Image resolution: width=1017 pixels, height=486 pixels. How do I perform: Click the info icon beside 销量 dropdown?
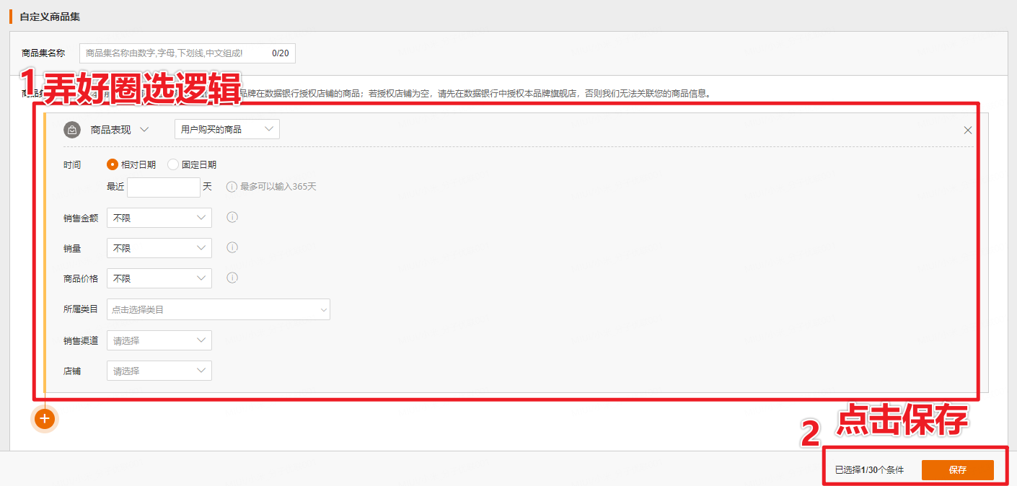point(232,247)
